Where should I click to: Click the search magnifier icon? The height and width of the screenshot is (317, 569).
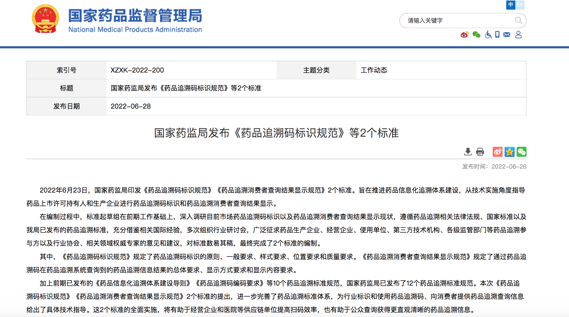518,21
